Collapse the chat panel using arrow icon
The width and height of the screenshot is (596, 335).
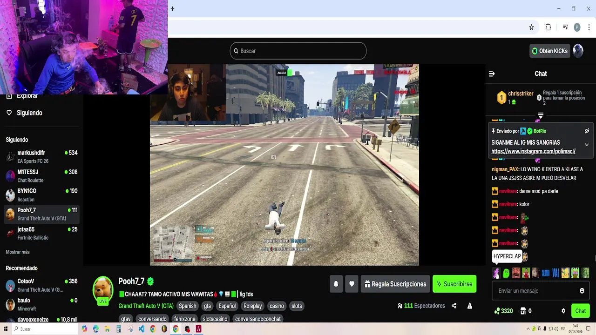pyautogui.click(x=492, y=74)
